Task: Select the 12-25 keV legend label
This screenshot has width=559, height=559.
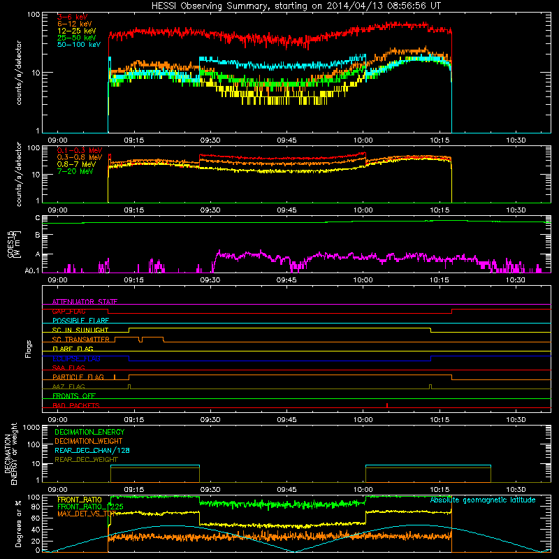Action: pos(77,31)
